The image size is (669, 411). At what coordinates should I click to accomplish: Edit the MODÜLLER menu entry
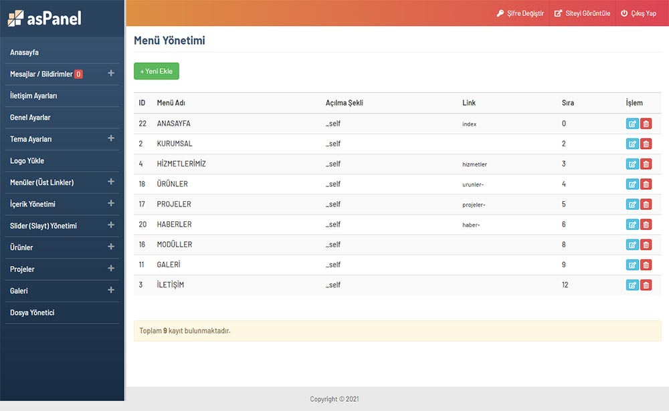(632, 245)
